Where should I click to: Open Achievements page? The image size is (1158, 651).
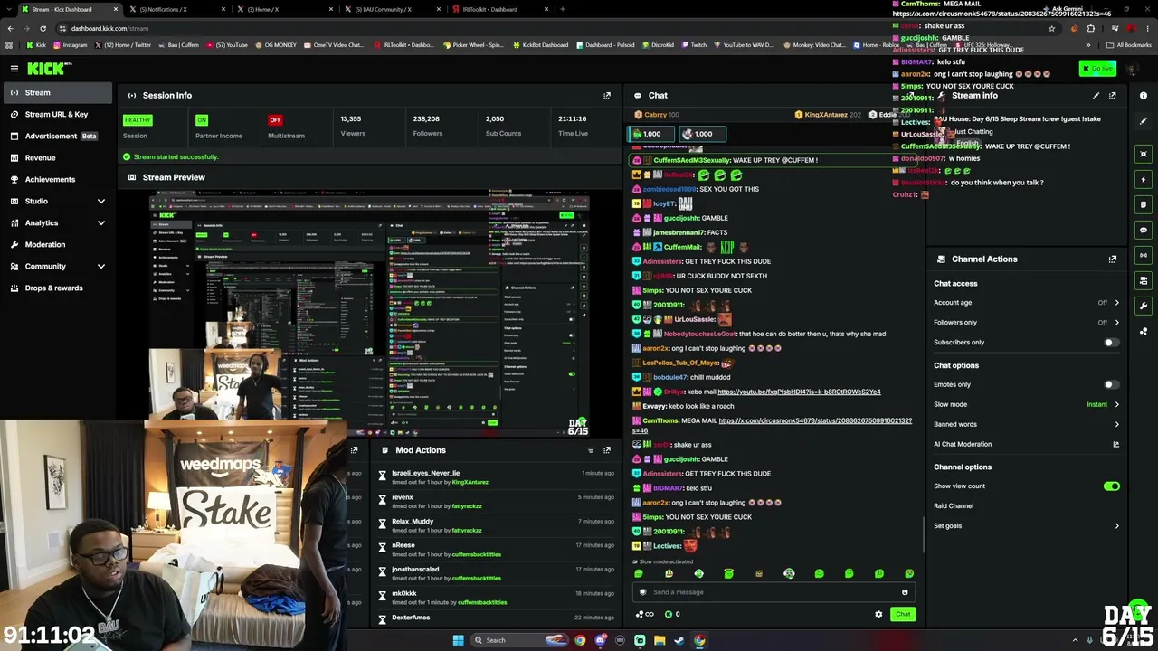(x=57, y=179)
